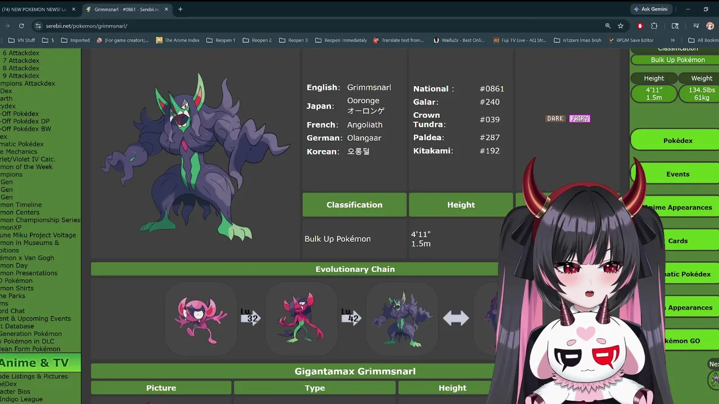
Task: Open The Anime Index bookmark
Action: (178, 40)
